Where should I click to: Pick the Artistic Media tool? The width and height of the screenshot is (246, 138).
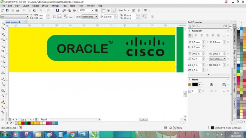(x=3, y=51)
